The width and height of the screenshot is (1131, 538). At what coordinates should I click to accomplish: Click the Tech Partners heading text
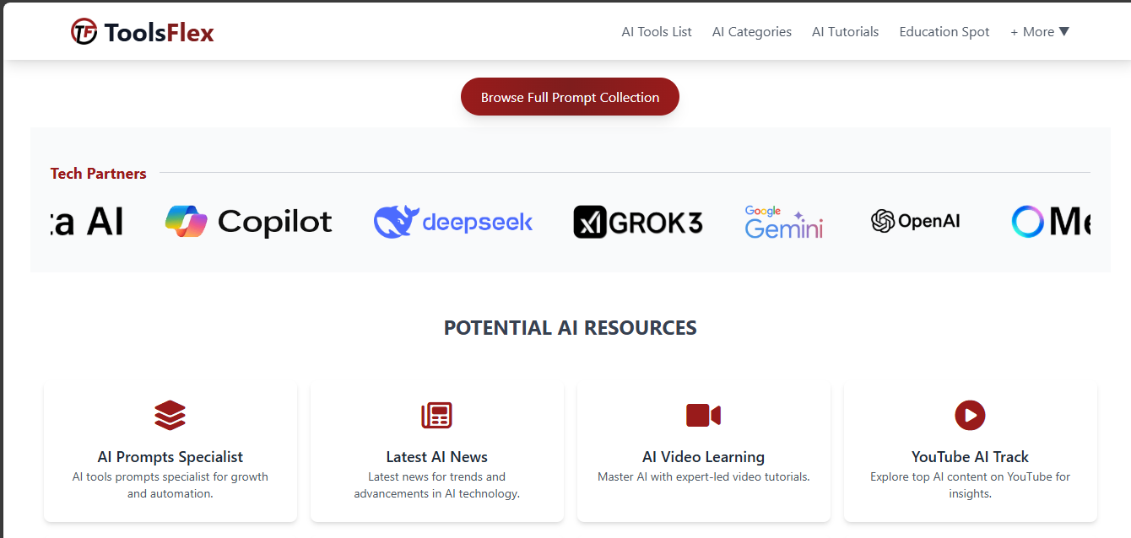pyautogui.click(x=99, y=174)
